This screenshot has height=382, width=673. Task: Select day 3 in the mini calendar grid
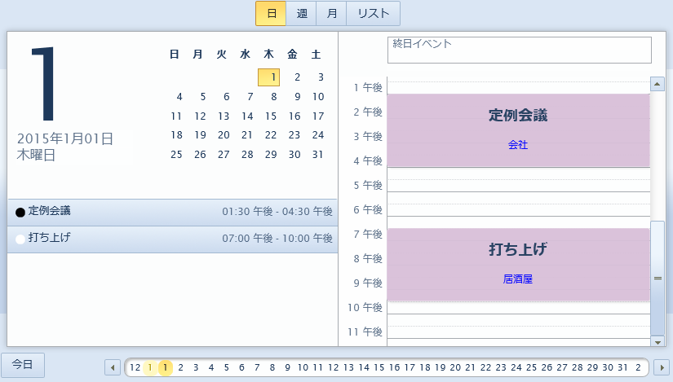tap(321, 77)
